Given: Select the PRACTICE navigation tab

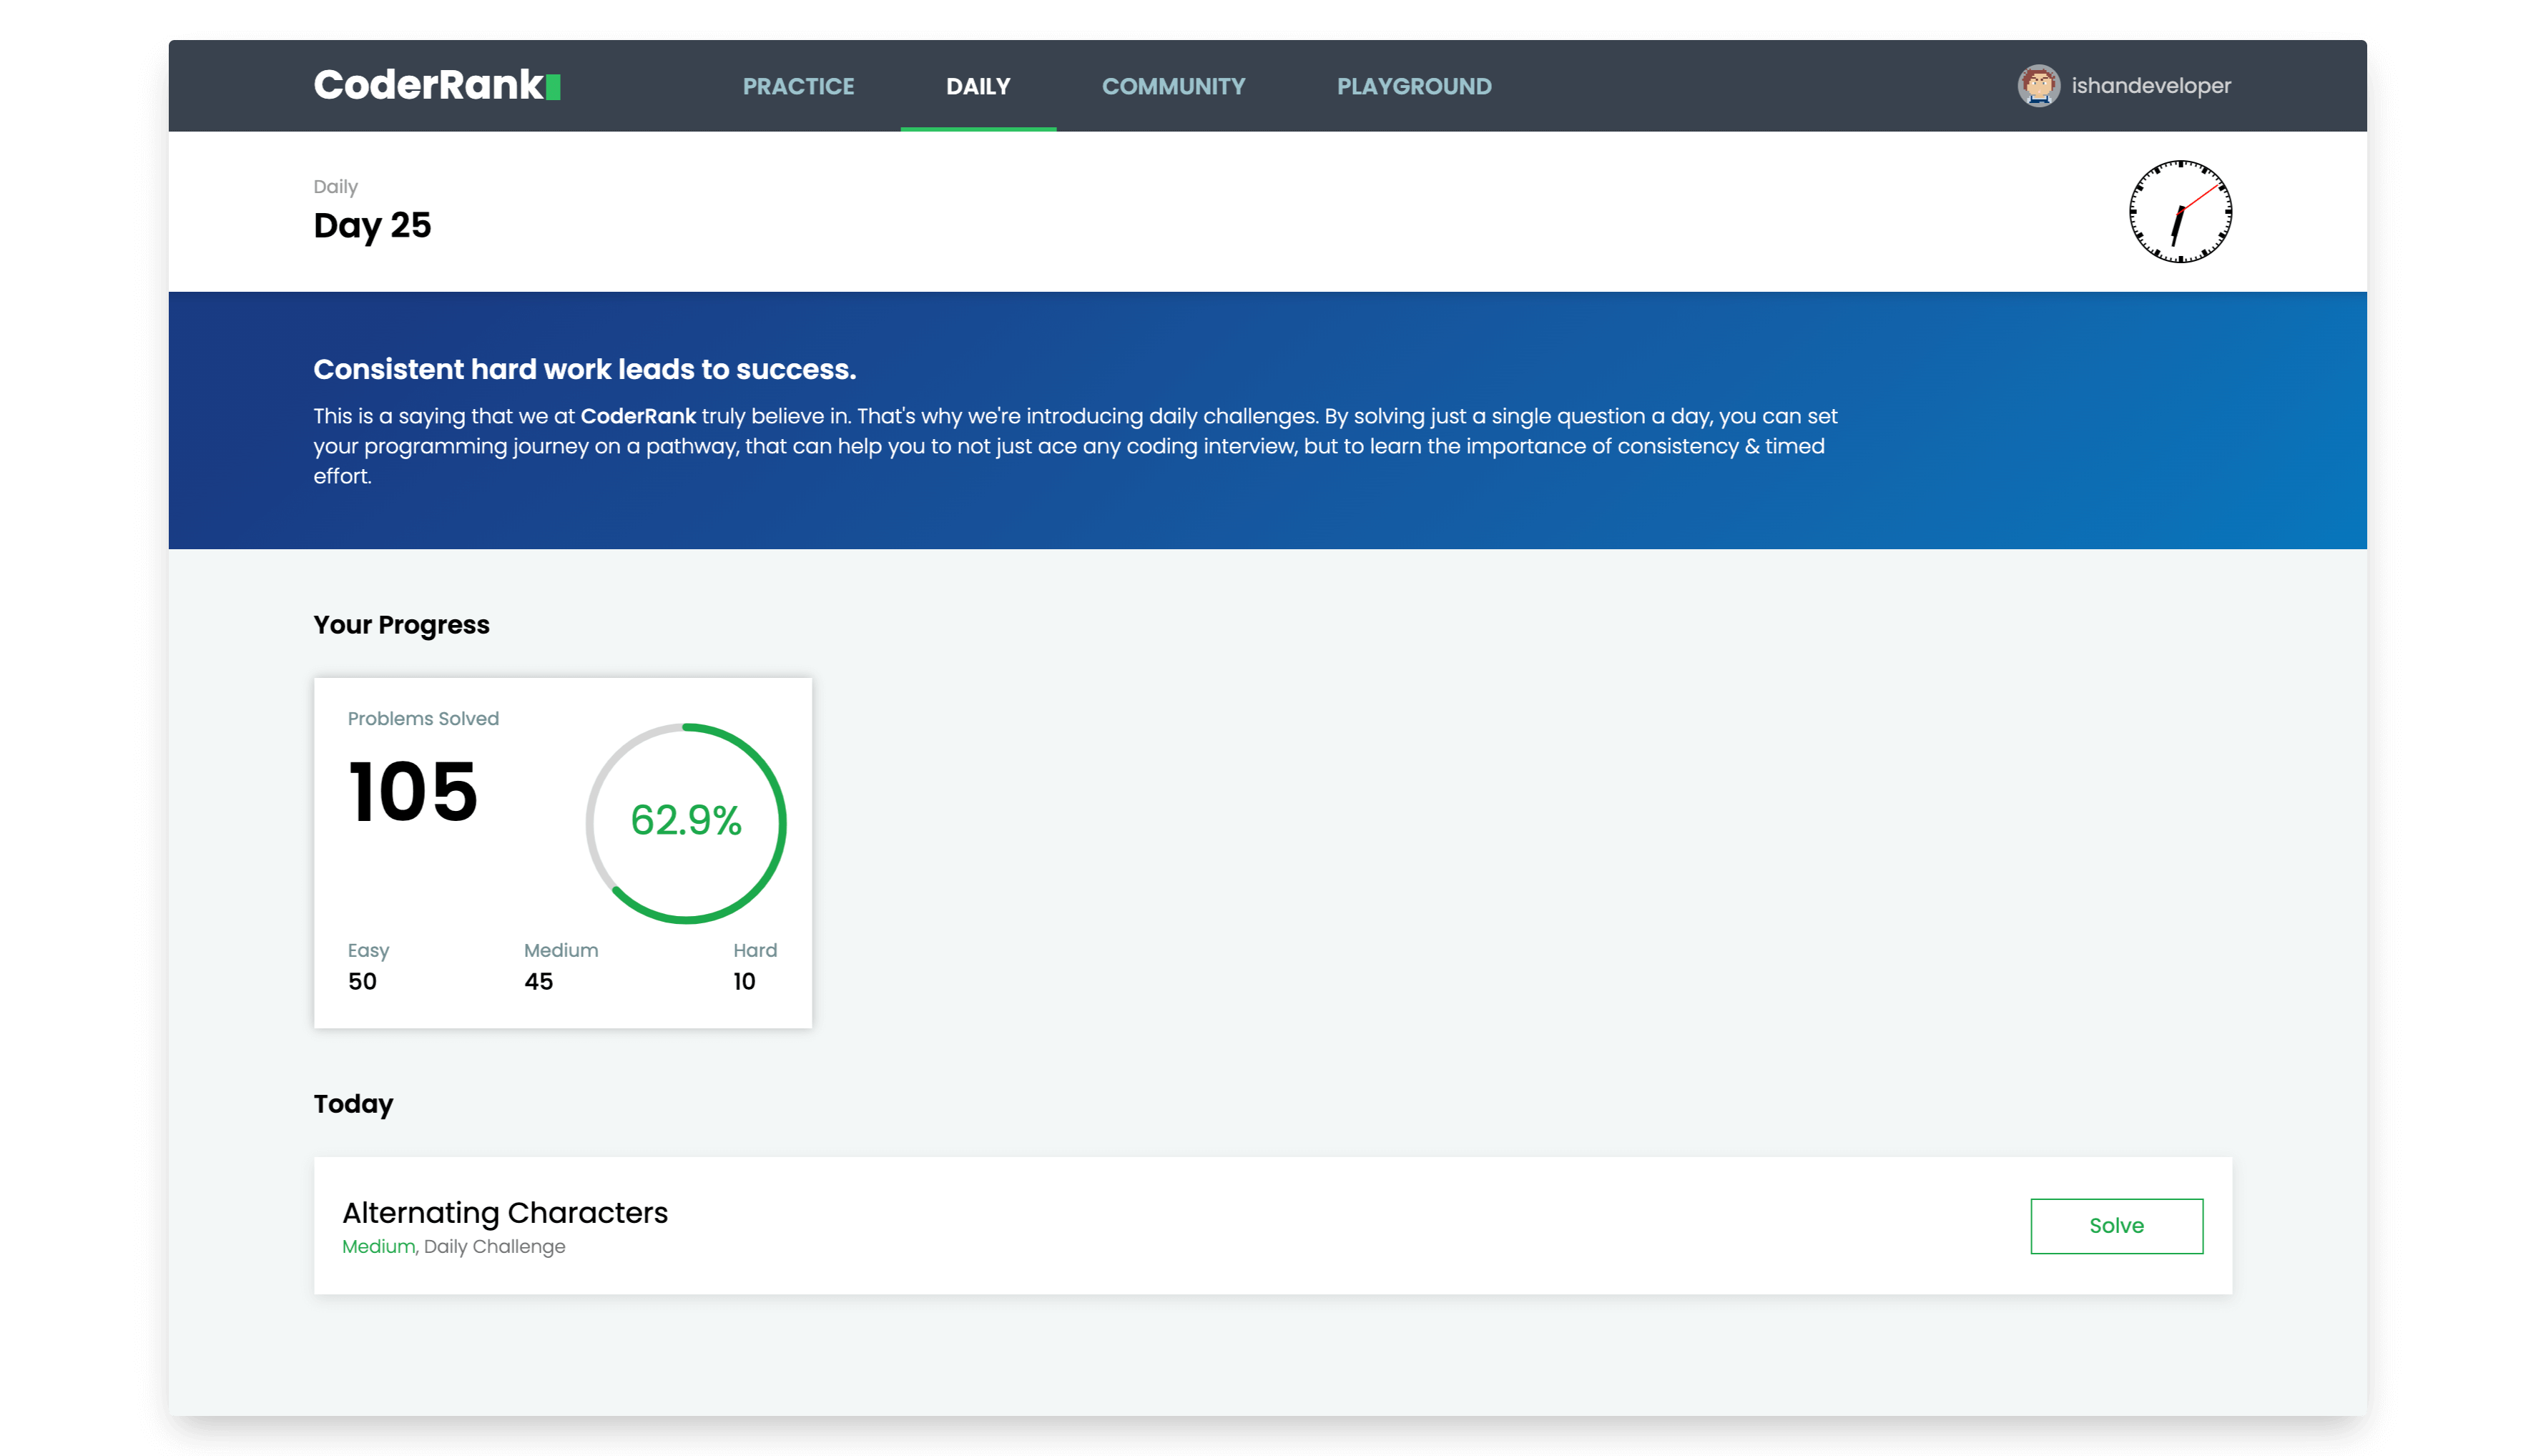Looking at the screenshot, I should click(x=797, y=85).
